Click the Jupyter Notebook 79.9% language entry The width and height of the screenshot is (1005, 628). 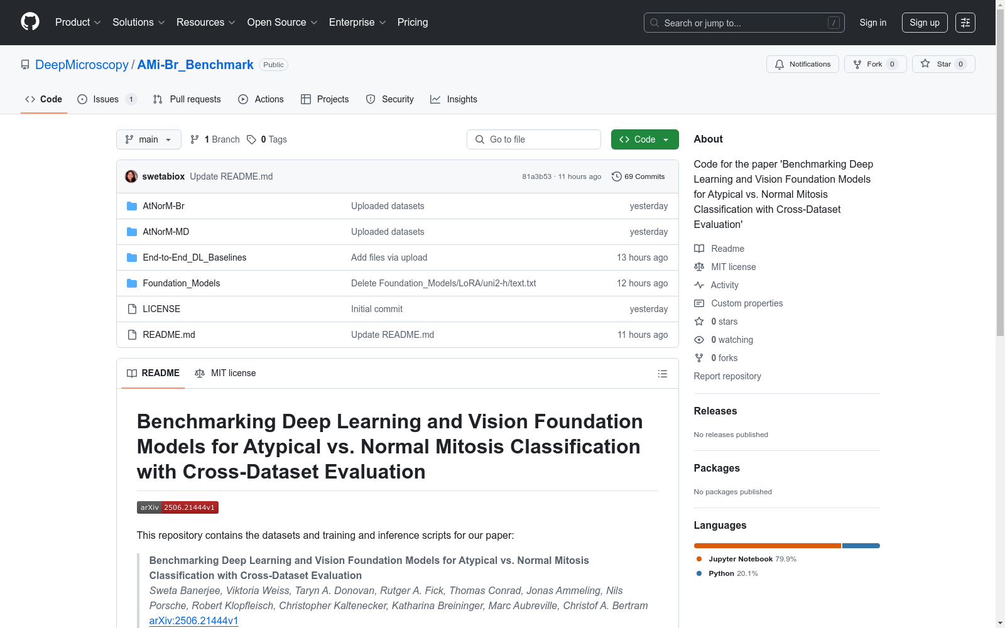[x=746, y=559]
